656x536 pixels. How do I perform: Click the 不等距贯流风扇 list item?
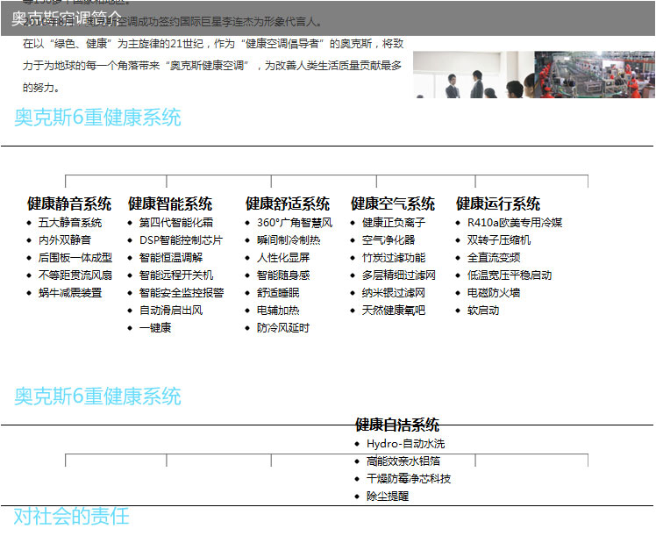[x=75, y=275]
